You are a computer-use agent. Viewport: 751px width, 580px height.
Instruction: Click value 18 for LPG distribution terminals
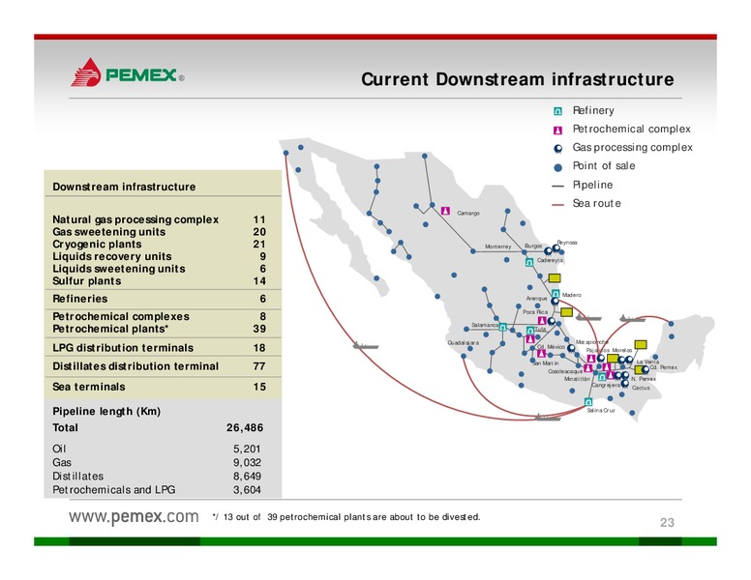click(259, 348)
